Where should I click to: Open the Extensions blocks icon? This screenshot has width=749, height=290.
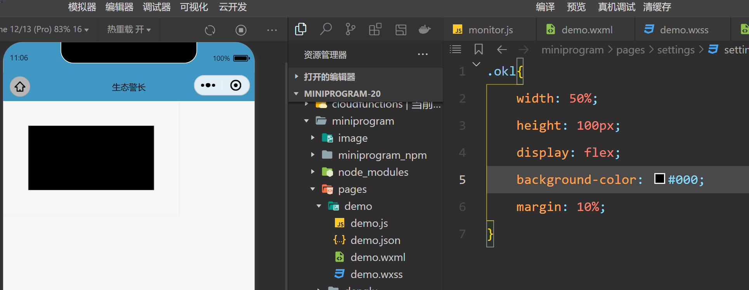click(x=375, y=29)
